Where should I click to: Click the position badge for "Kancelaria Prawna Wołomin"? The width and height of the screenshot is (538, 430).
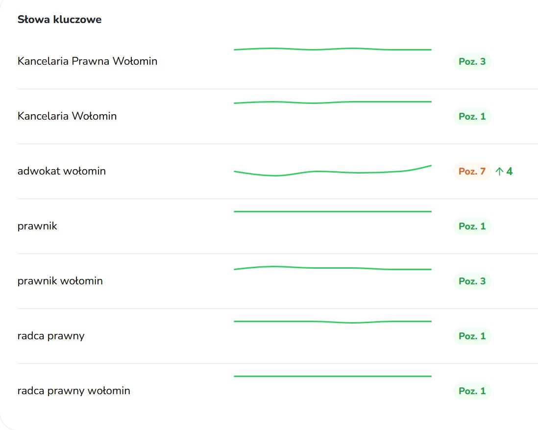click(472, 62)
